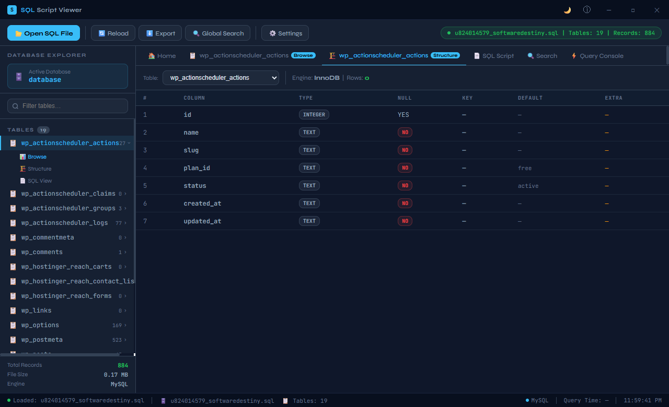Open the Search tab
The height and width of the screenshot is (407, 669).
[543, 56]
